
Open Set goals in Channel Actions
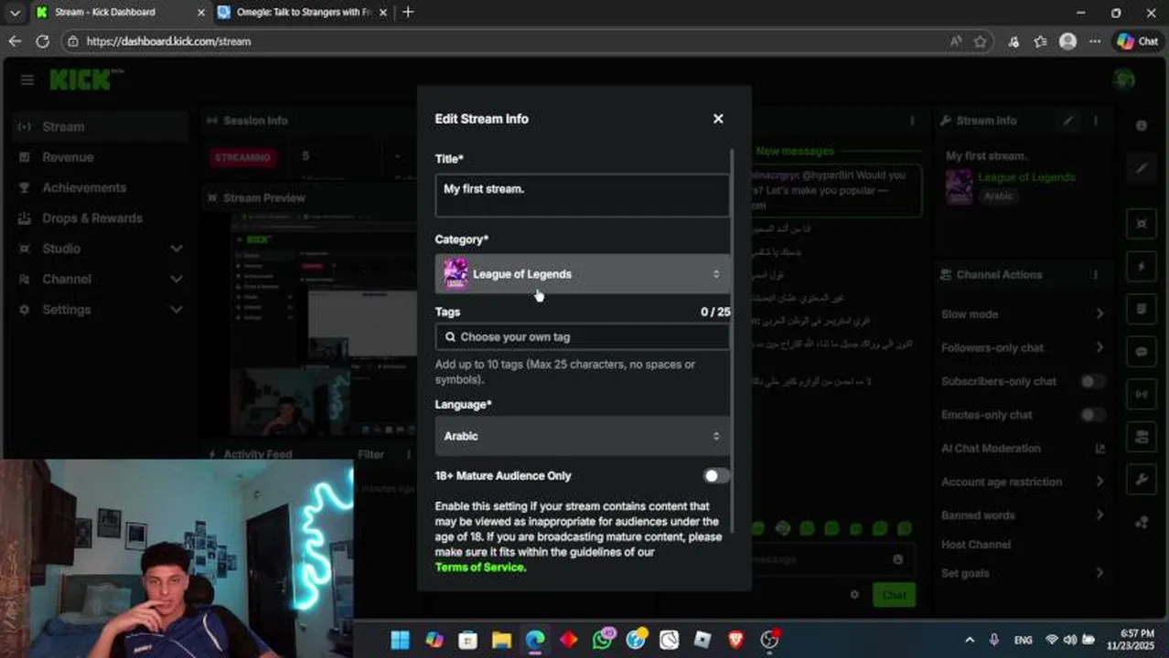1023,573
